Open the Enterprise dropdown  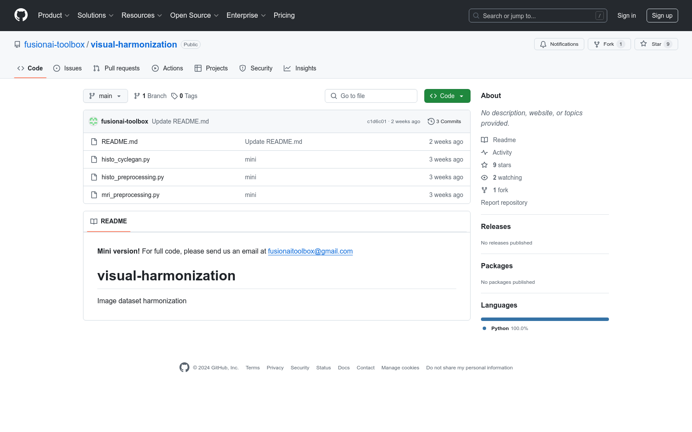246,15
